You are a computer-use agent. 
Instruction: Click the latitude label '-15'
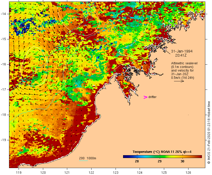3,39
